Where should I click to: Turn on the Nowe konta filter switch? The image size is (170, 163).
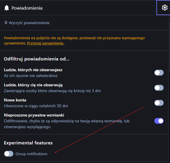tap(159, 103)
